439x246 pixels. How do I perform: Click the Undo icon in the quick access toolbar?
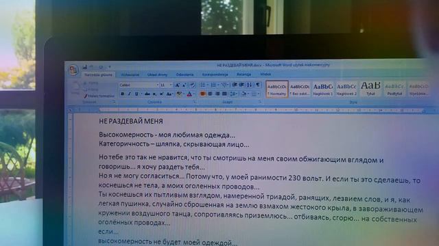pos(91,67)
